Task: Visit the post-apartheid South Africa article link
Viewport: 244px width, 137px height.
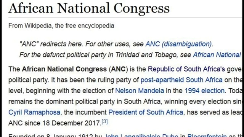Action: click(181, 80)
